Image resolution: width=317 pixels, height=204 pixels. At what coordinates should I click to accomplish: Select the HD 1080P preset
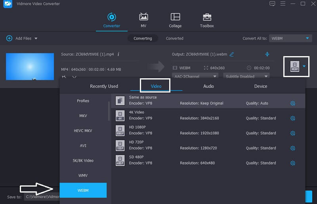pos(208,130)
